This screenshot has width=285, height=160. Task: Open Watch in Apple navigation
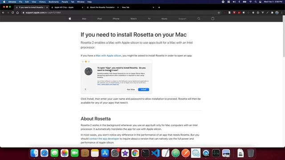134,19
